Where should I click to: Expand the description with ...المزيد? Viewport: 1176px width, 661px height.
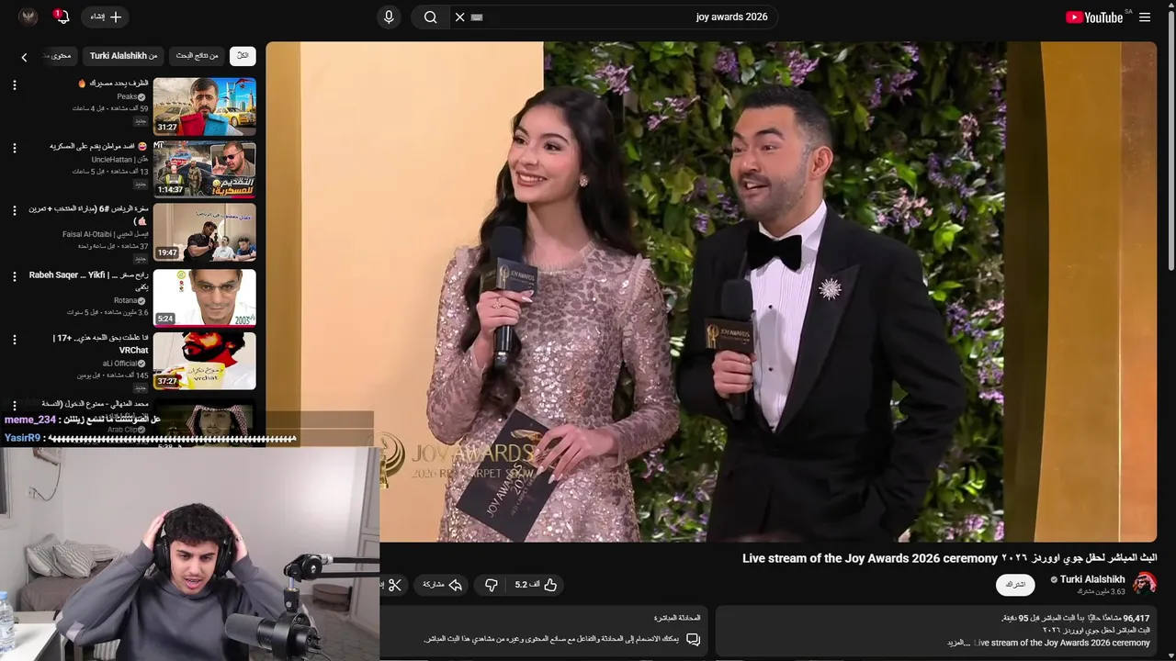coord(960,643)
